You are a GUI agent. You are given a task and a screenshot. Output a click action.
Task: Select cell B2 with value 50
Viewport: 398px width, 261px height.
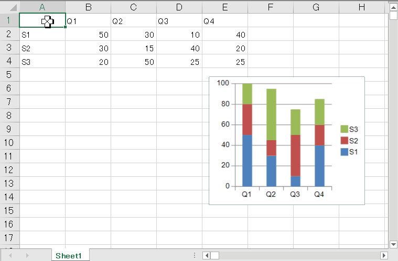[x=88, y=34]
